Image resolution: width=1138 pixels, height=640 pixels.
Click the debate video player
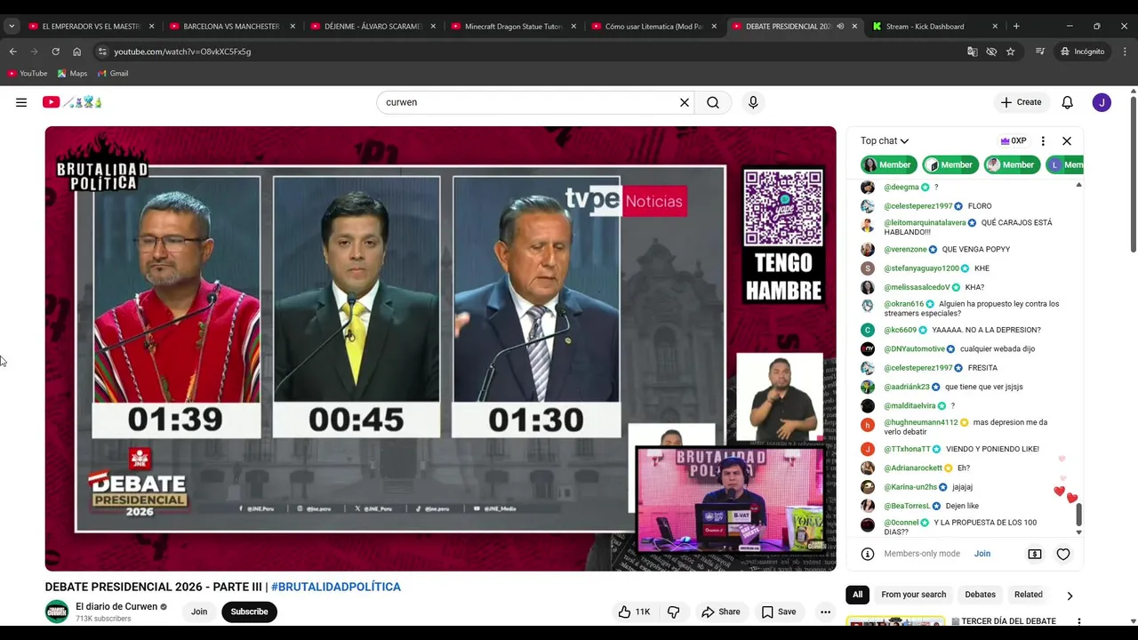click(440, 348)
